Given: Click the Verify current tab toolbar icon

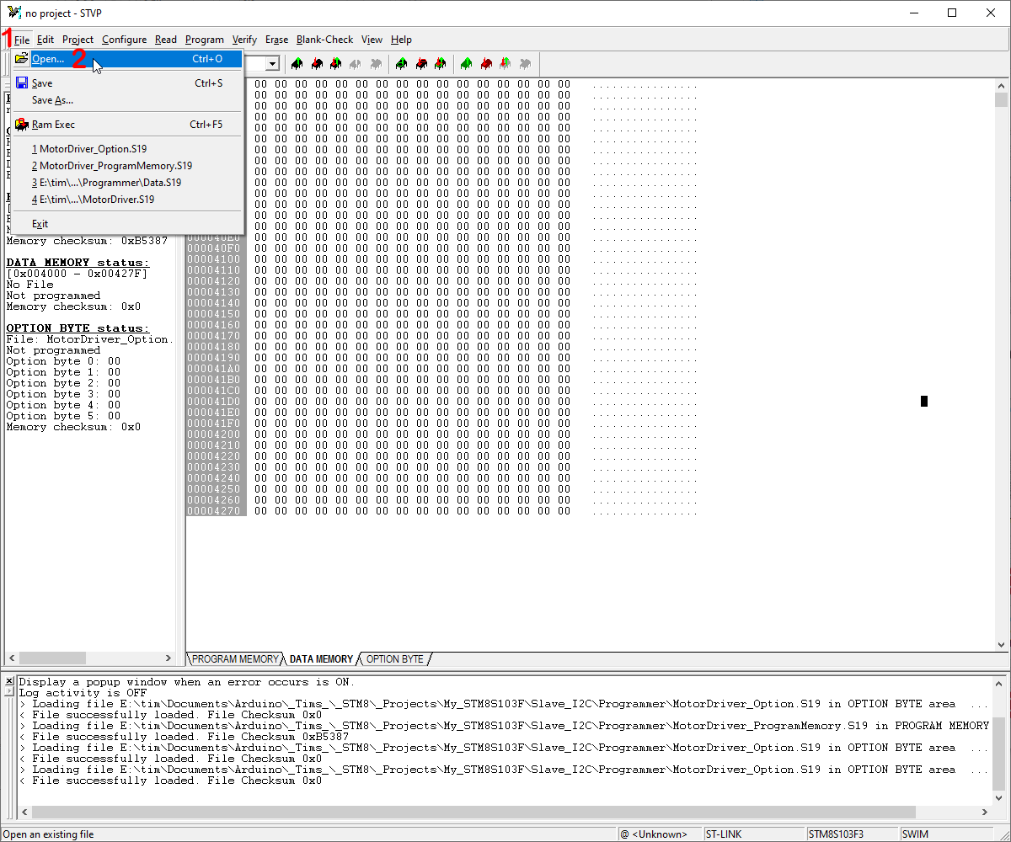Looking at the screenshot, I should tap(335, 64).
